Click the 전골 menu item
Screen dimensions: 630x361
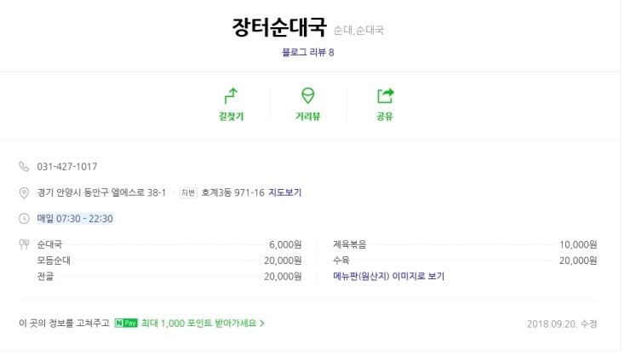coord(45,277)
